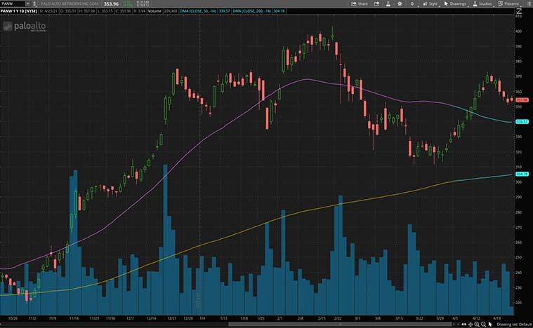This screenshot has width=533, height=328.
Task: Open the Studies menu
Action: pos(482,4)
